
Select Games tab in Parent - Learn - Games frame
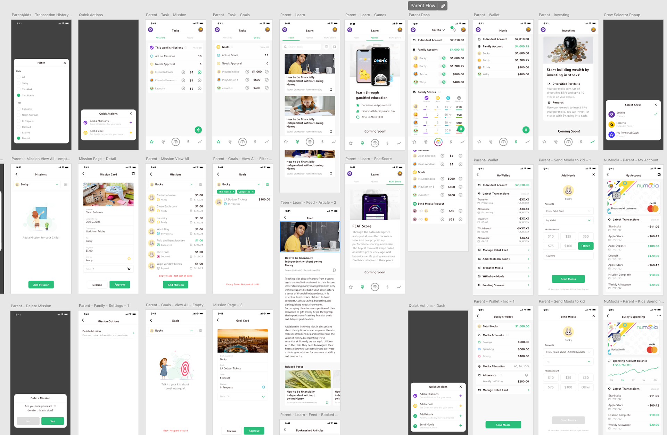click(375, 37)
